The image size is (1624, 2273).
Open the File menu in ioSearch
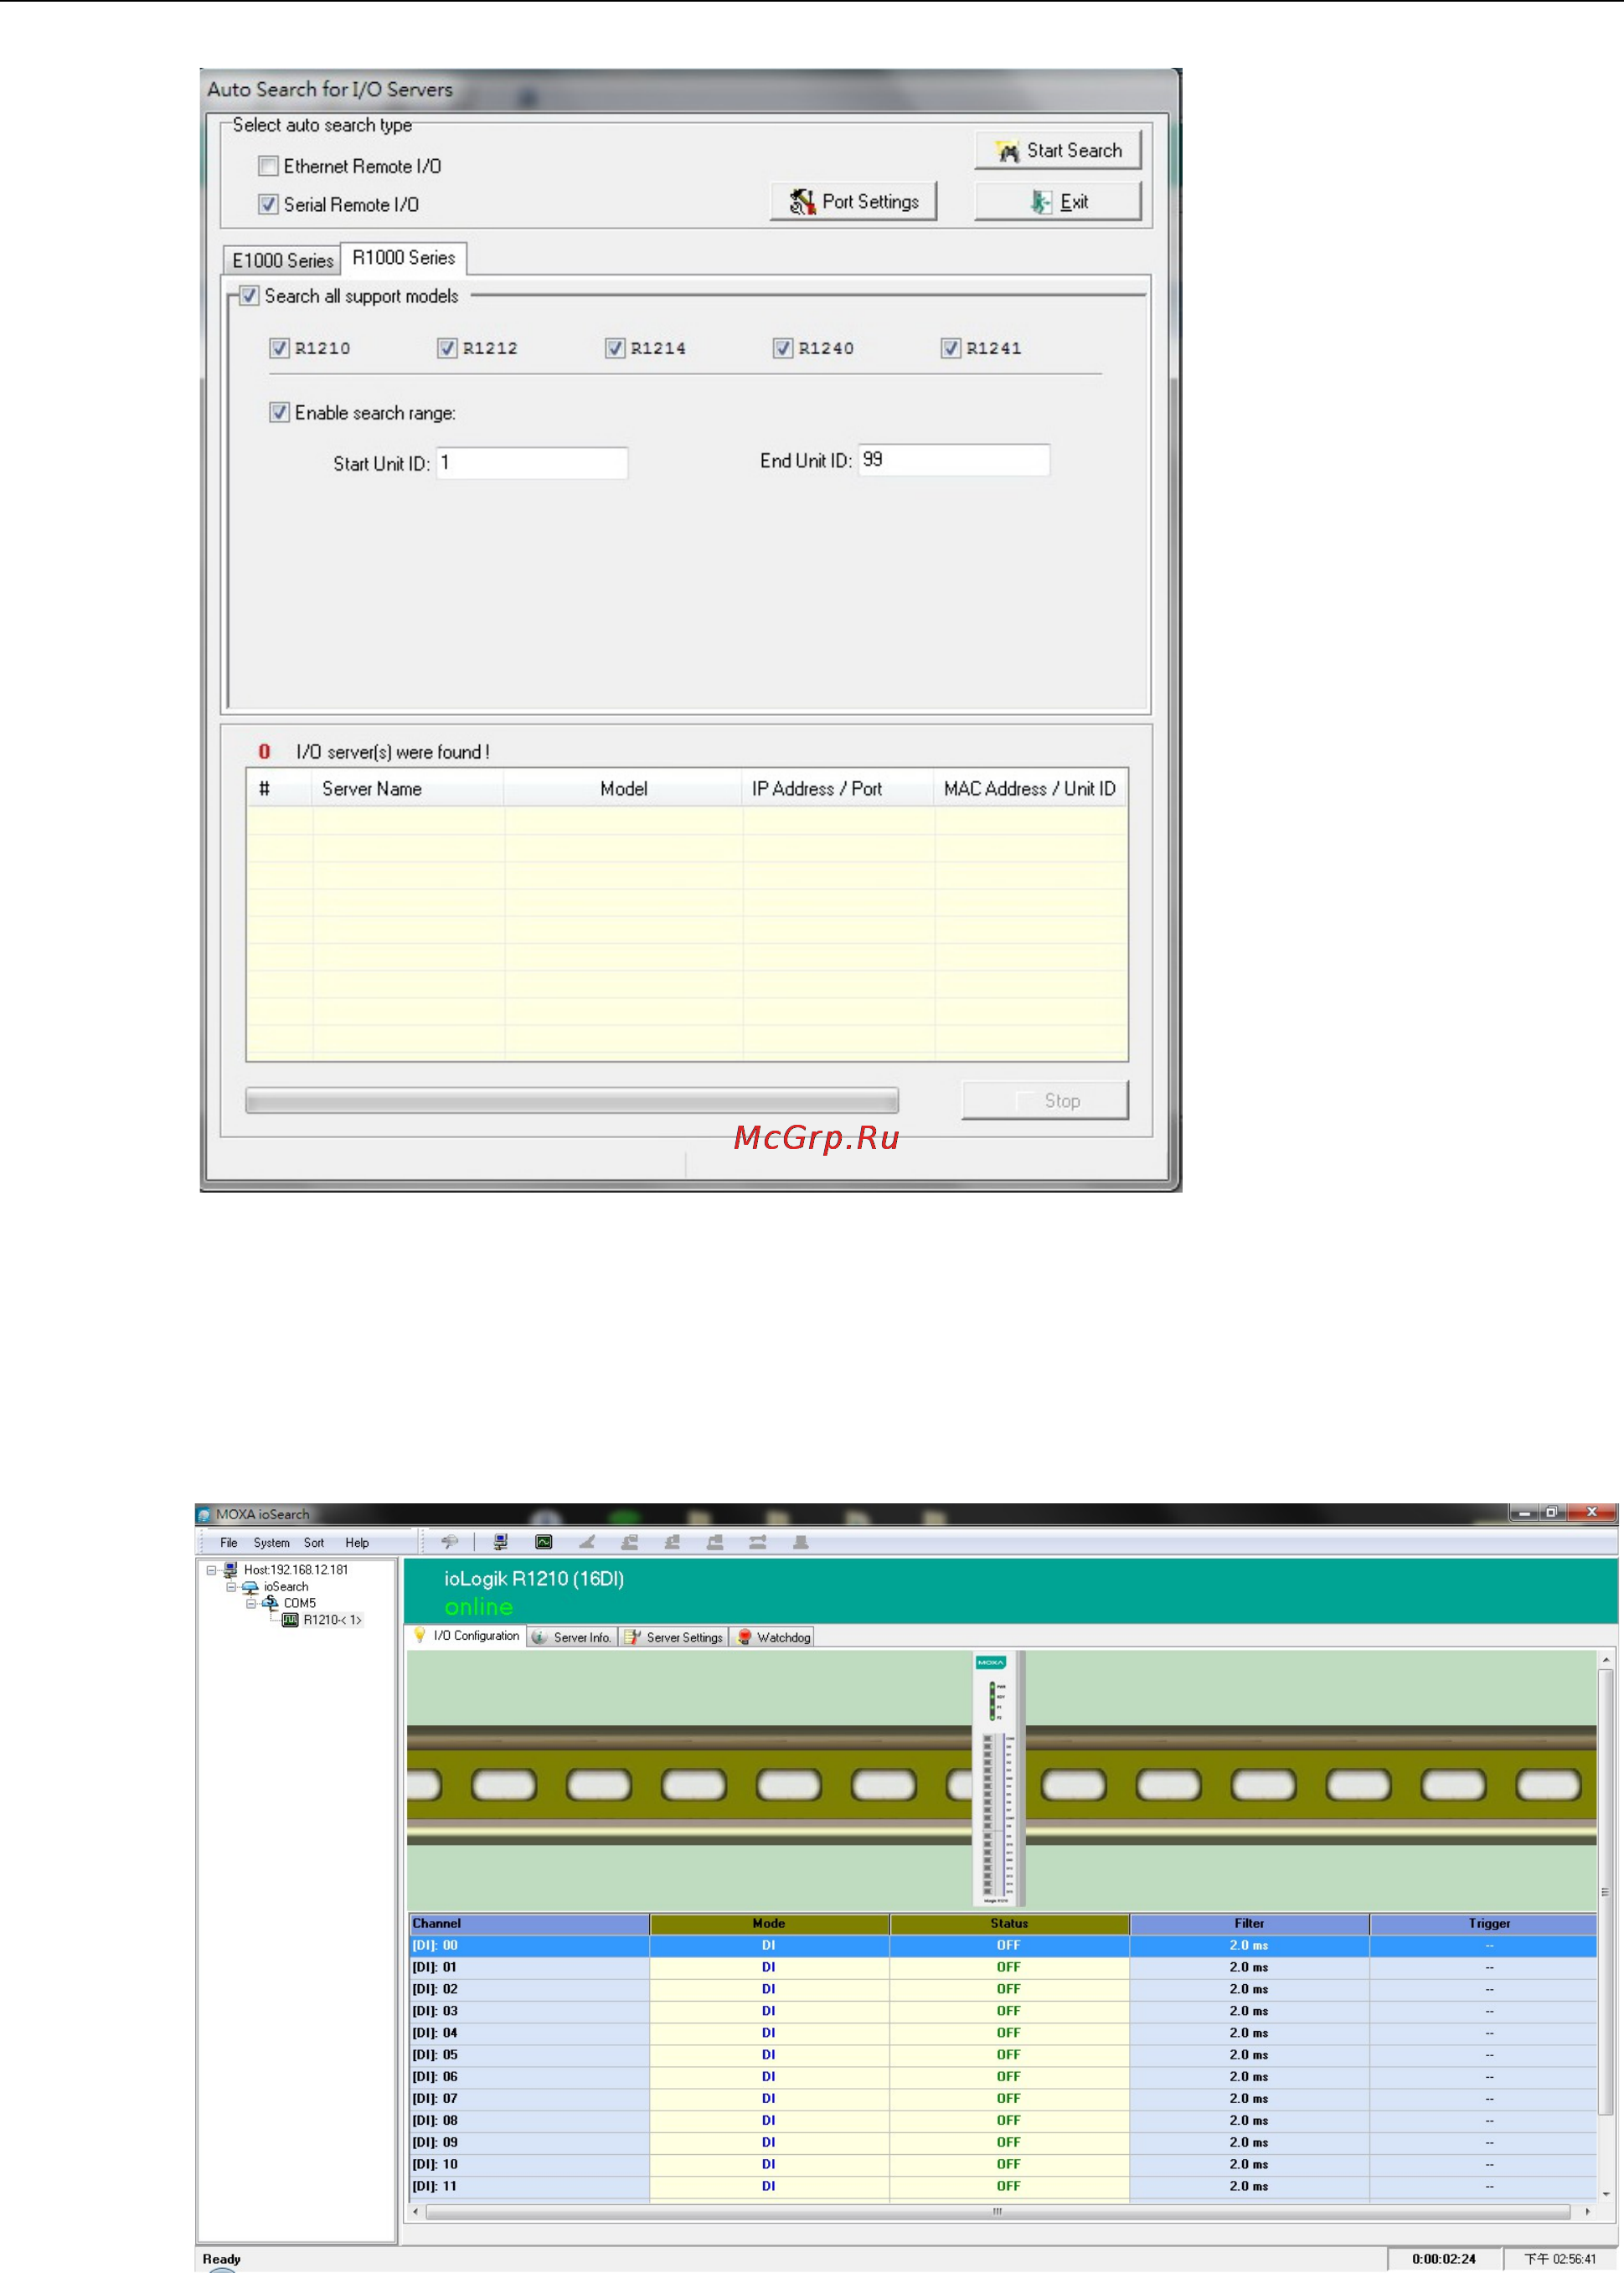(x=229, y=1543)
